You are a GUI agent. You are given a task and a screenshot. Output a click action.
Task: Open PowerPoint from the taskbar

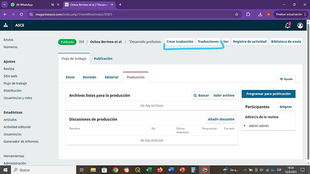[x=182, y=170]
